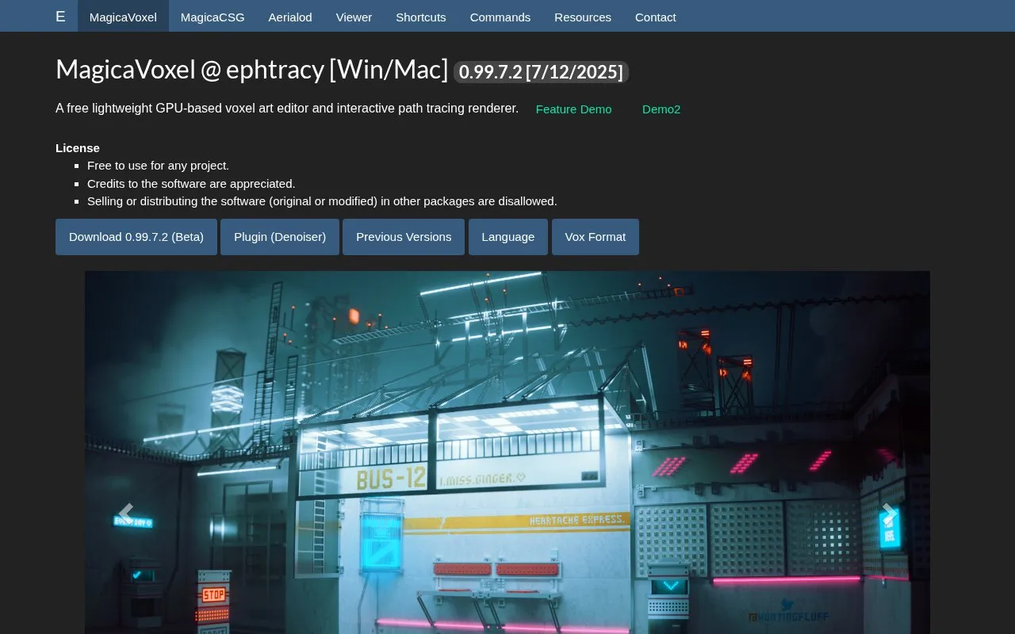The width and height of the screenshot is (1015, 634).
Task: Open the MagicaCSG nav item
Action: (213, 17)
